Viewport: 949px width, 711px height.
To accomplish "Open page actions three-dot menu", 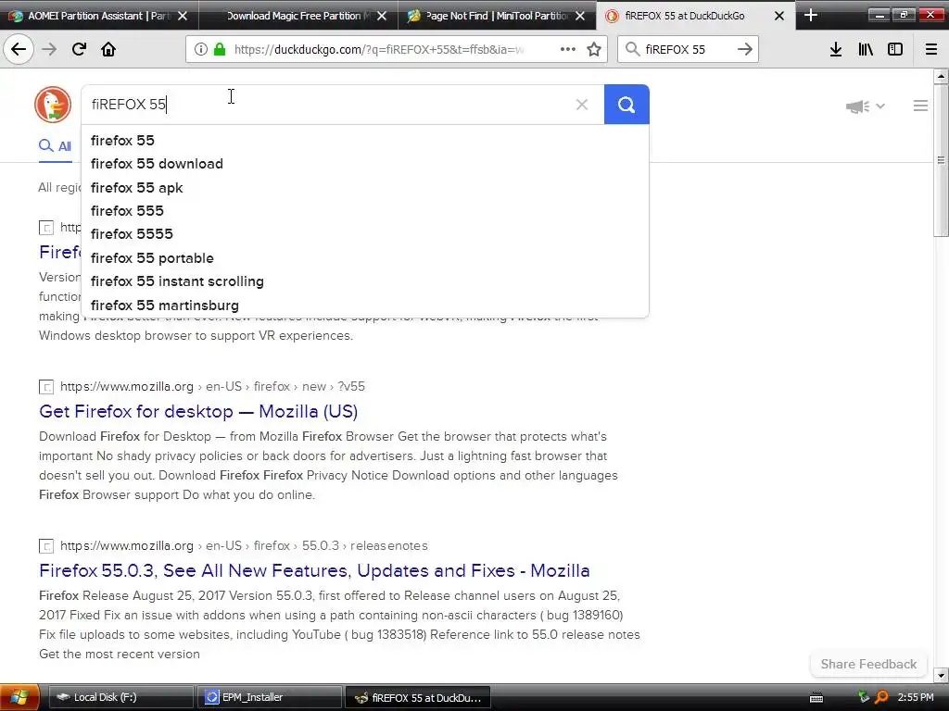I will (x=568, y=49).
